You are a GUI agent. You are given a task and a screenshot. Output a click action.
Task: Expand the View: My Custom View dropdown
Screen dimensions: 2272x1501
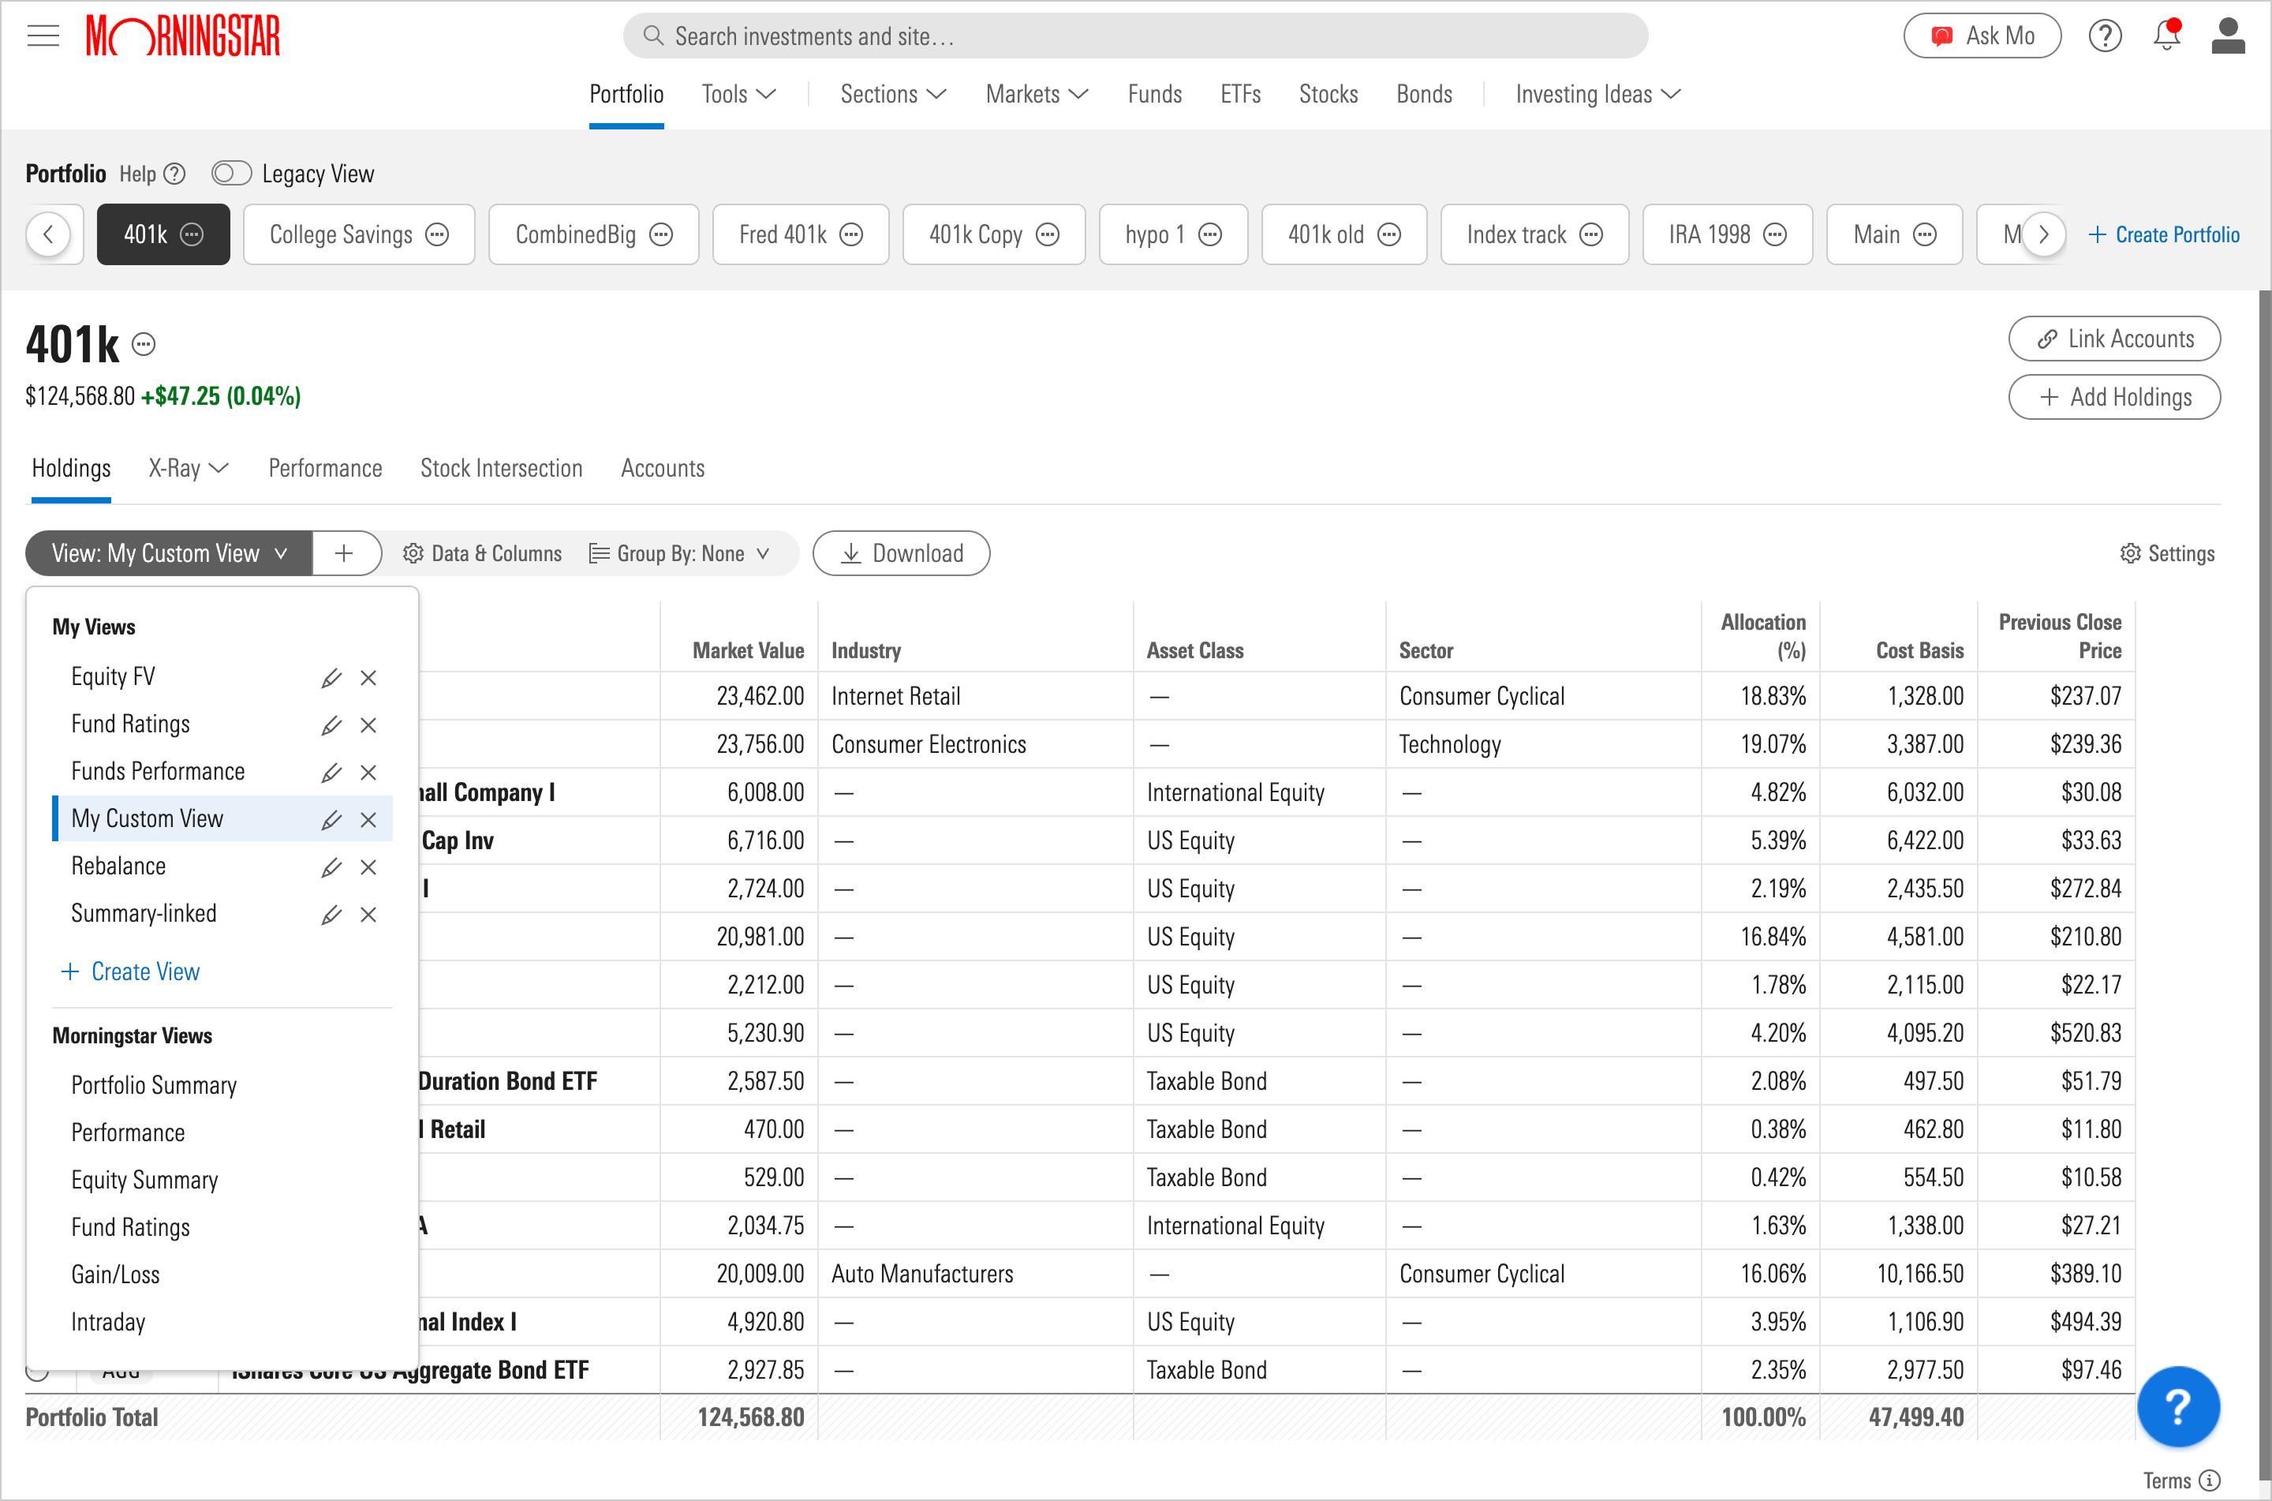(x=170, y=553)
